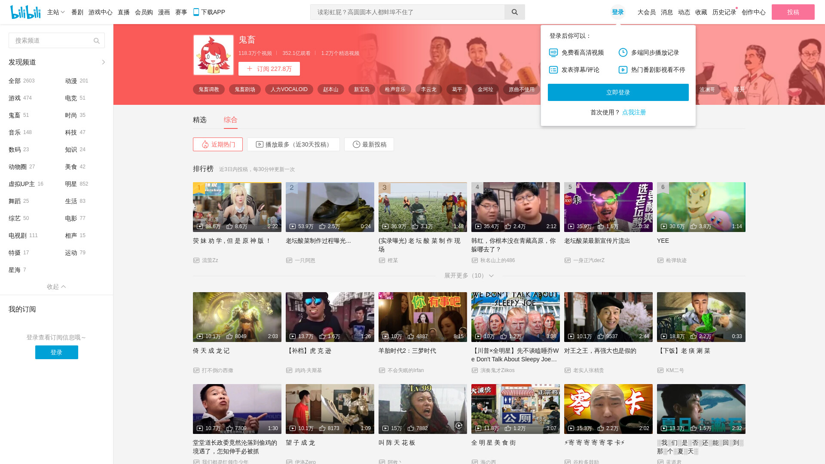Select the 游戏 channel in sidebar
The height and width of the screenshot is (464, 825).
[20, 98]
